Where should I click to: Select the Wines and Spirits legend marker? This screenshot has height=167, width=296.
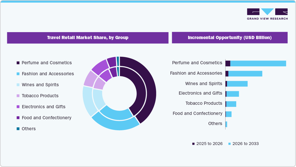pyautogui.click(x=18, y=85)
